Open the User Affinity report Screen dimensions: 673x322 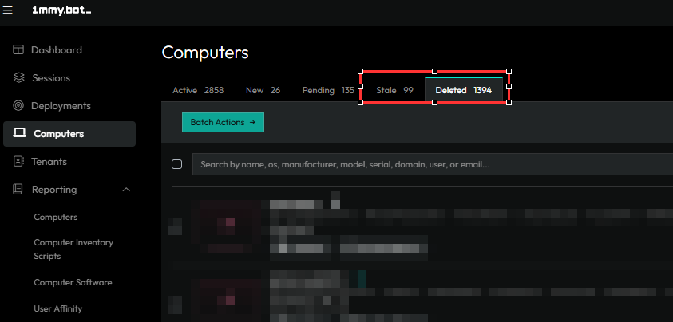coord(57,308)
